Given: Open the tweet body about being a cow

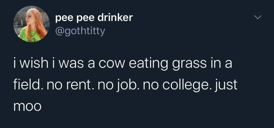Looking at the screenshot, I should pos(125,85).
